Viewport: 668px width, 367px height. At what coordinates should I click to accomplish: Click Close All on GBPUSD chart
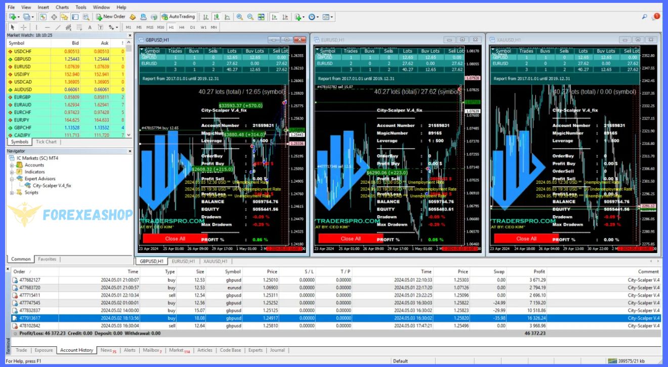(x=175, y=239)
